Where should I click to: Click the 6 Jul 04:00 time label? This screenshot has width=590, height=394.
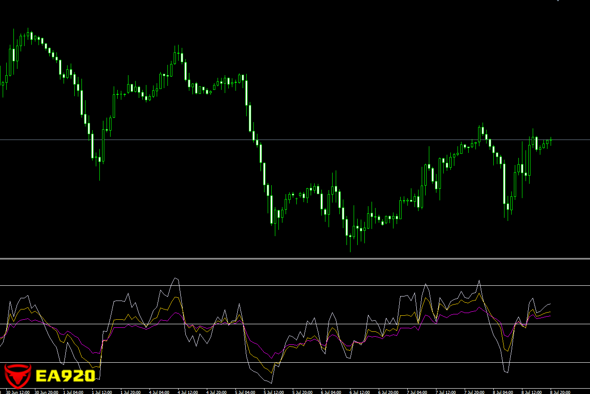(330, 392)
